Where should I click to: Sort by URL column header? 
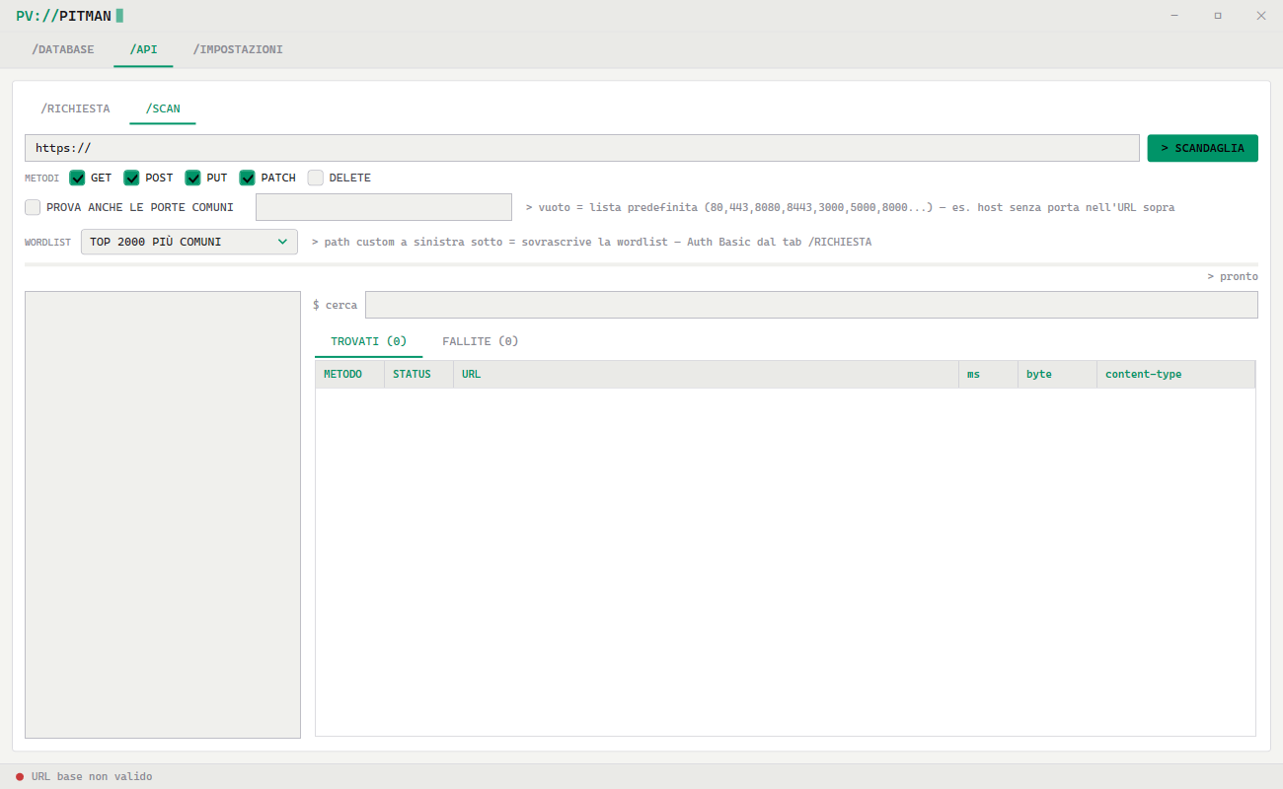(706, 375)
